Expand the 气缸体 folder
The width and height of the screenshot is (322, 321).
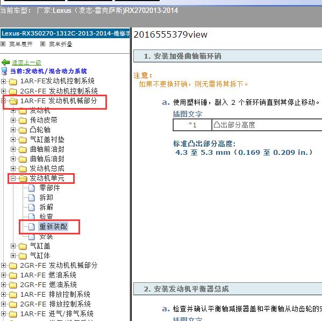click(13, 256)
